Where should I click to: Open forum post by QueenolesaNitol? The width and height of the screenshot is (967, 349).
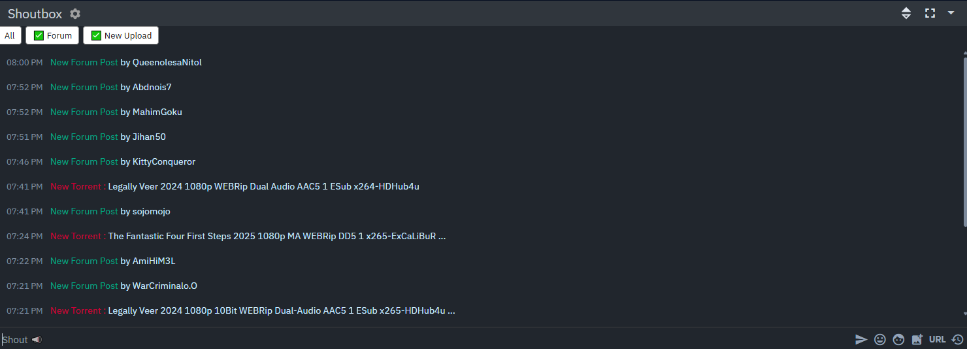84,62
